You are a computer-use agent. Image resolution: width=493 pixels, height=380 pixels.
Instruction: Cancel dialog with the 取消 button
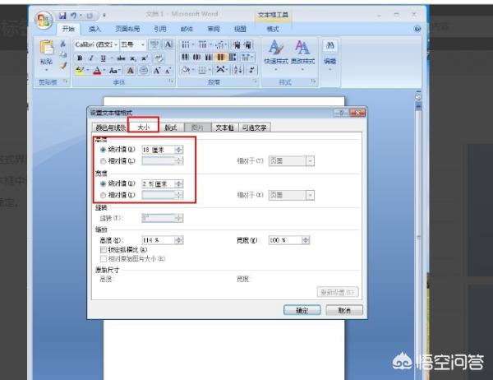point(344,310)
